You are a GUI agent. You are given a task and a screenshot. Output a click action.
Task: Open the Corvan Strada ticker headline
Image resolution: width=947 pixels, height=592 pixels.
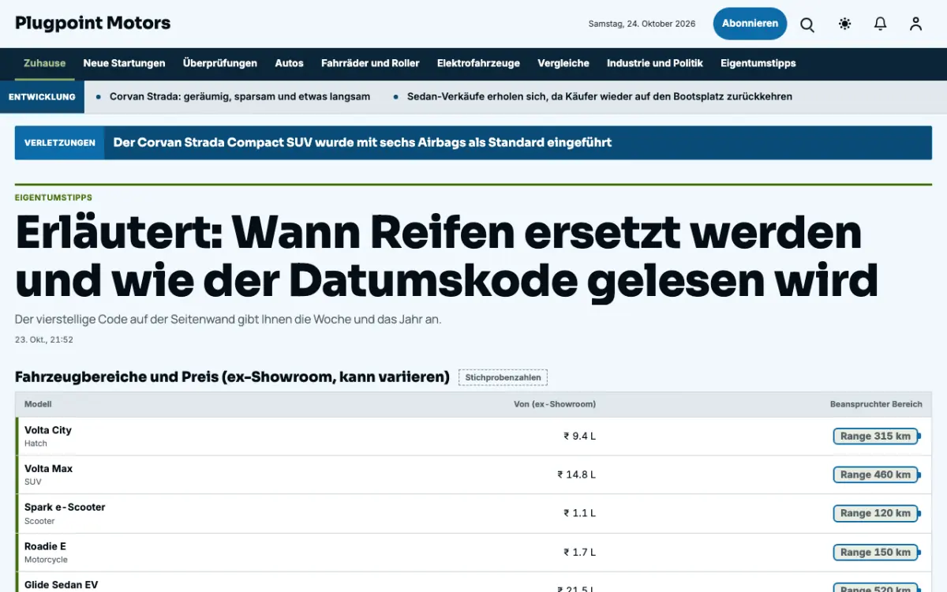coord(240,96)
